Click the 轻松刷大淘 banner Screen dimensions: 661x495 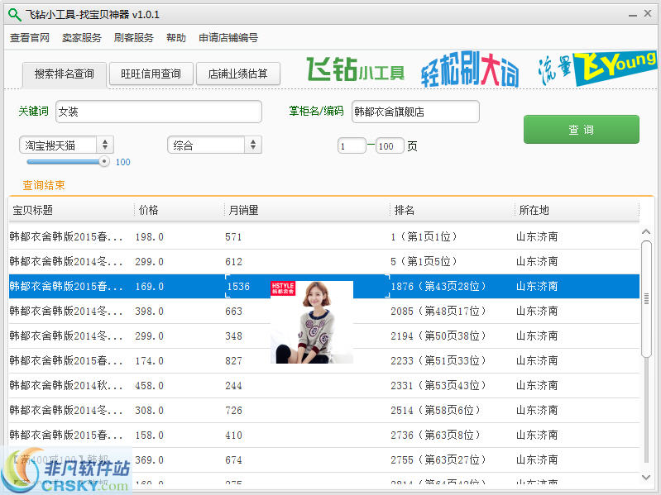[470, 69]
